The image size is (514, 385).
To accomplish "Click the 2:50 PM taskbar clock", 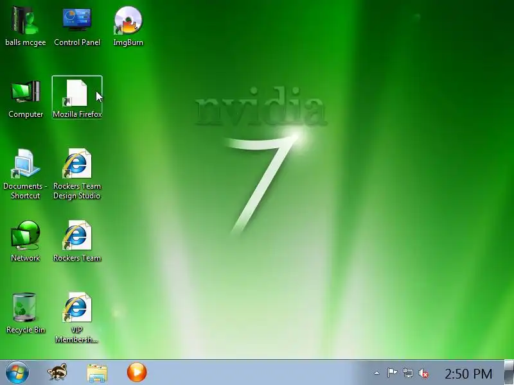I will coord(468,373).
